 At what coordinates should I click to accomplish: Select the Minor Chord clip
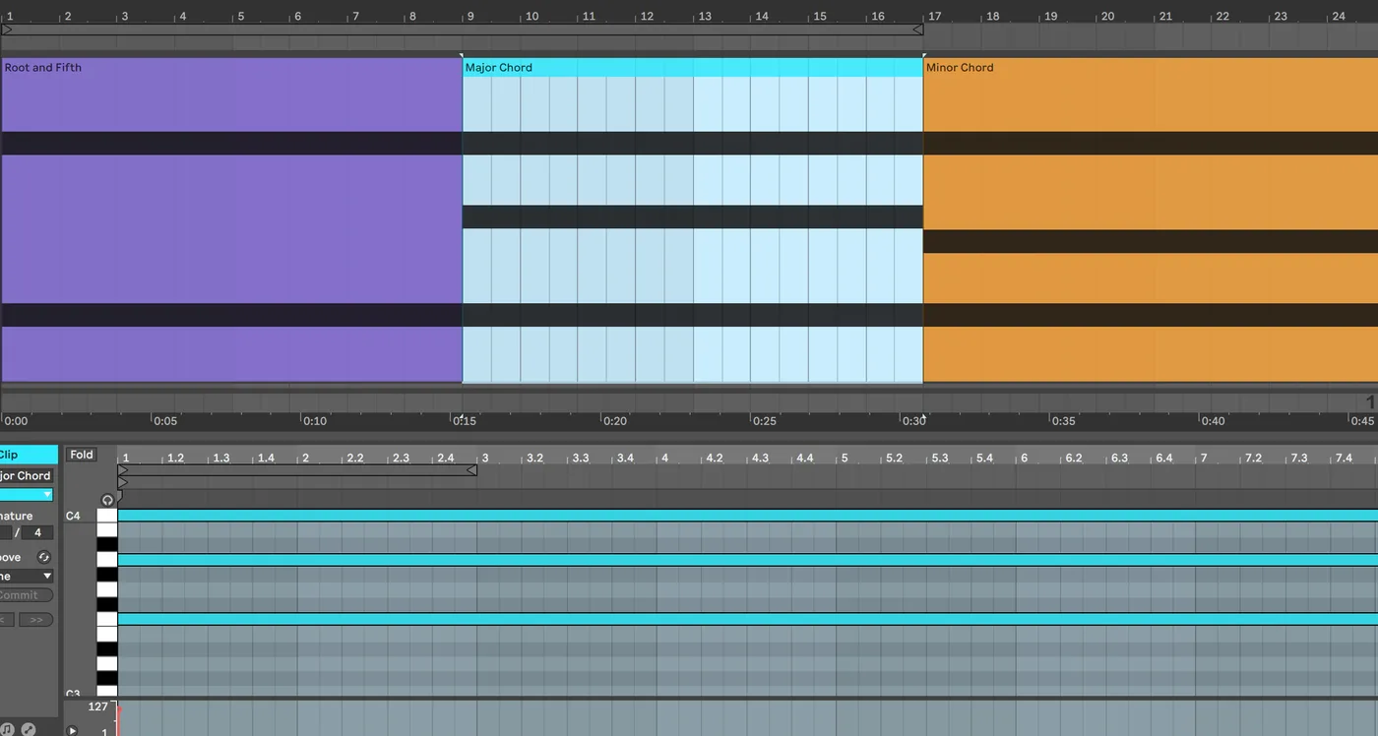[x=1151, y=219]
